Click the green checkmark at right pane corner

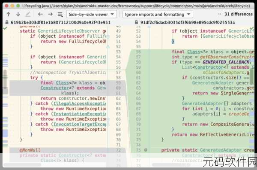[252, 28]
